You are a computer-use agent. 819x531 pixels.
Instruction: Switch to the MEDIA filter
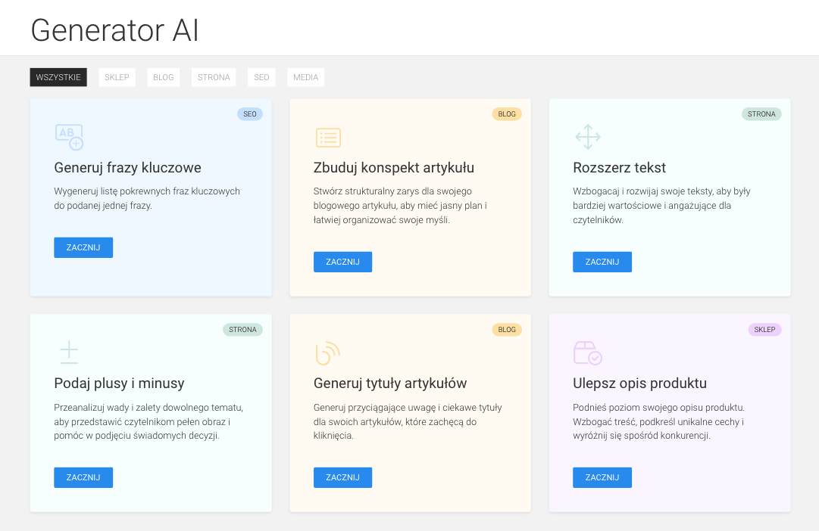[x=305, y=76]
